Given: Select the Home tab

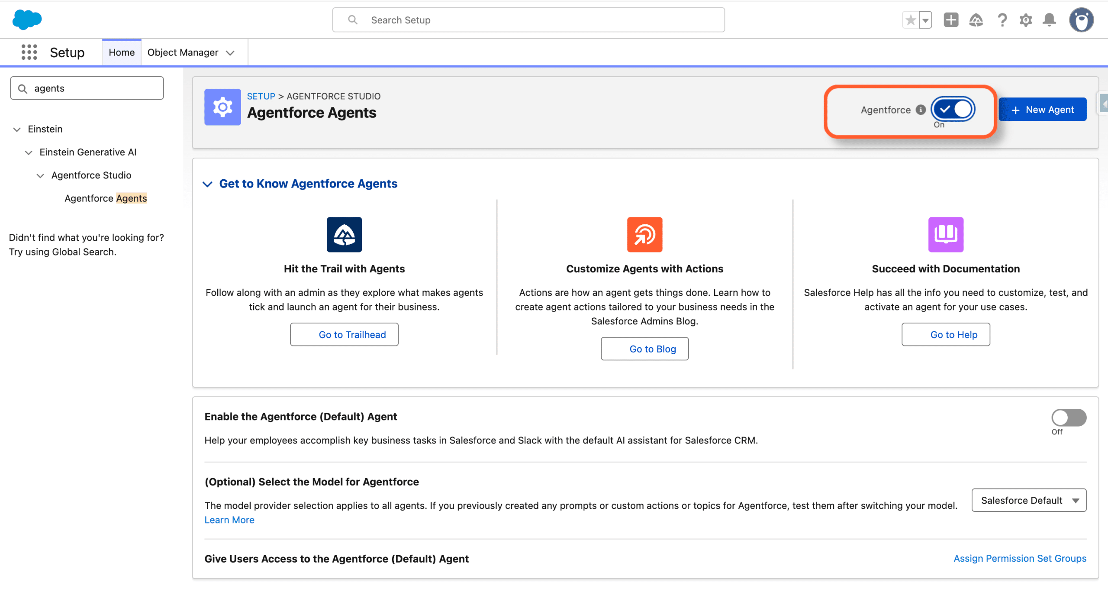Looking at the screenshot, I should 122,52.
